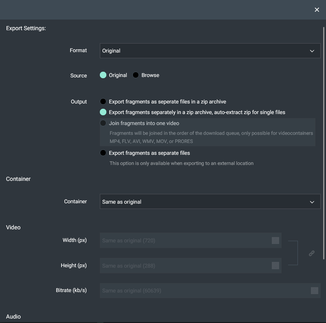Choose Export fragments as separate files option

[103, 153]
